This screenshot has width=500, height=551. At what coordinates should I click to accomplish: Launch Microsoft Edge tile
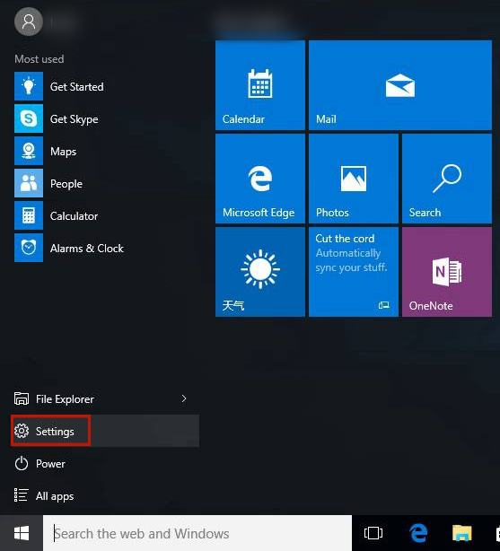[260, 179]
